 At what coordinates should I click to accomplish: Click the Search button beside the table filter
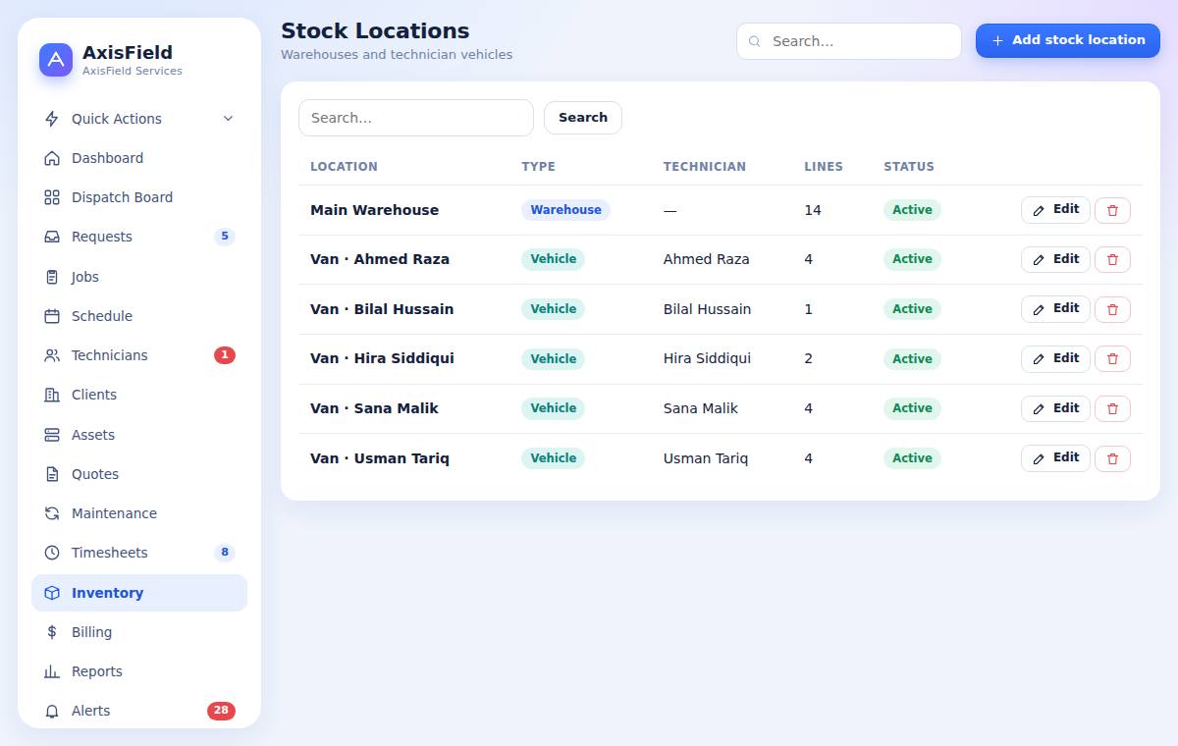click(x=583, y=118)
